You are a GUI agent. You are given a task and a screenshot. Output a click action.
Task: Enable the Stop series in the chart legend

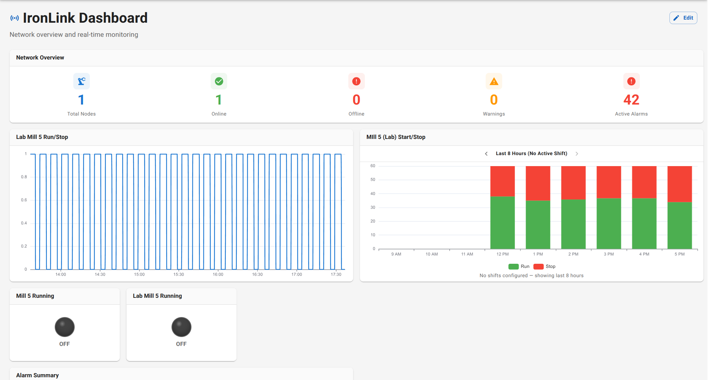point(538,266)
